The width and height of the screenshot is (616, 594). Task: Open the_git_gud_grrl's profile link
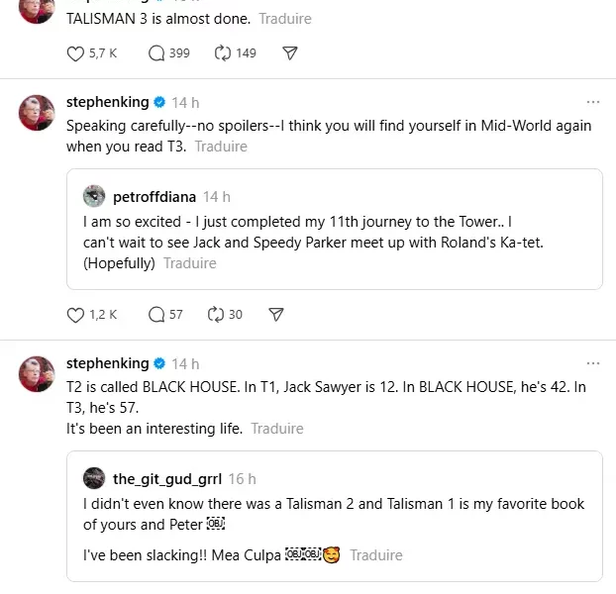(x=166, y=478)
